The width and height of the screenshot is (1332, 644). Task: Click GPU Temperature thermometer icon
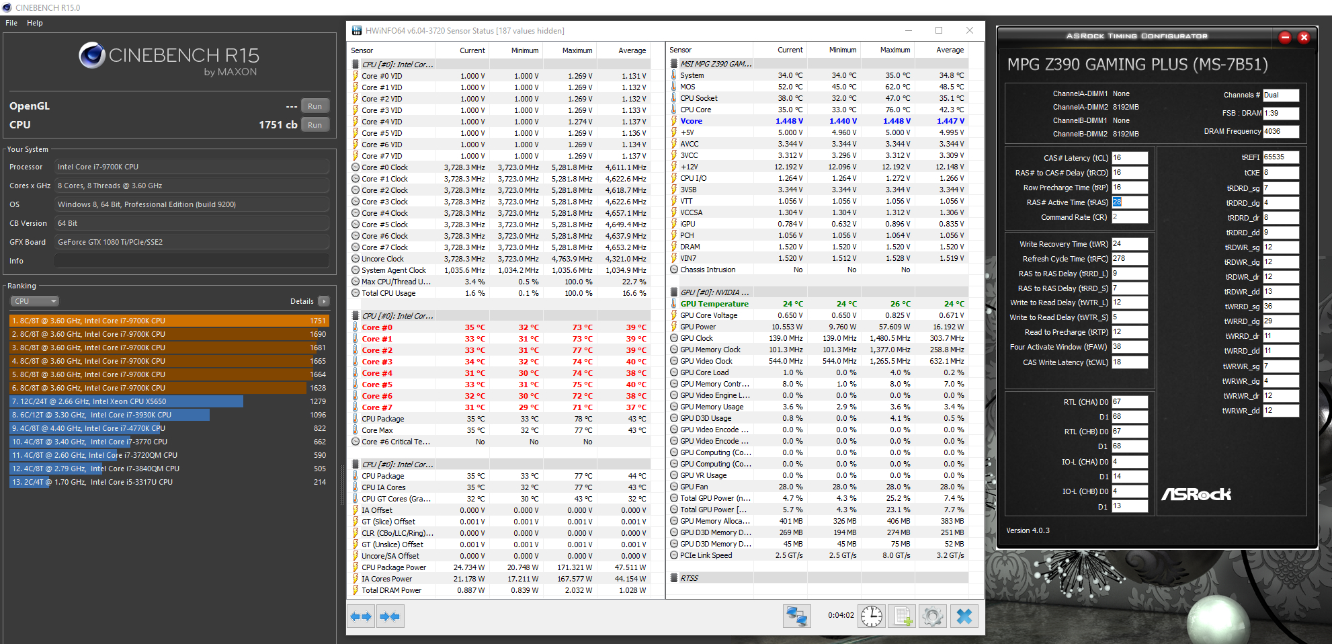point(674,304)
